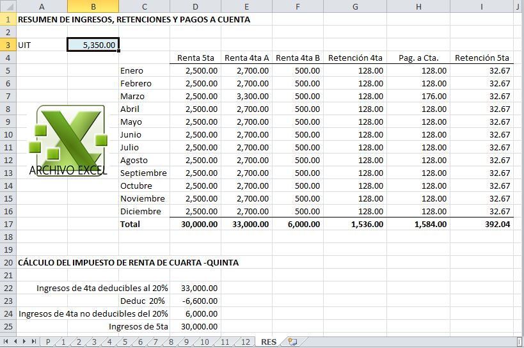Image resolution: width=524 pixels, height=348 pixels.
Task: Switch to sheet tab 9
Action: click(x=186, y=342)
